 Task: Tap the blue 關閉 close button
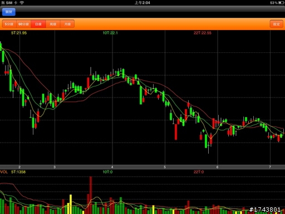(x=9, y=12)
